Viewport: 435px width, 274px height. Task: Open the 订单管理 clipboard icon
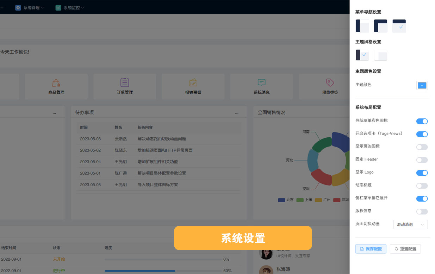point(125,83)
